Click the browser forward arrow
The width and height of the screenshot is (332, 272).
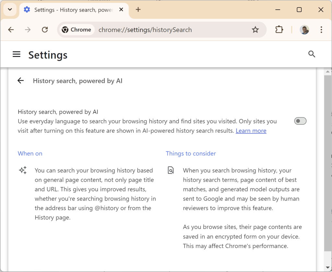[x=28, y=29]
